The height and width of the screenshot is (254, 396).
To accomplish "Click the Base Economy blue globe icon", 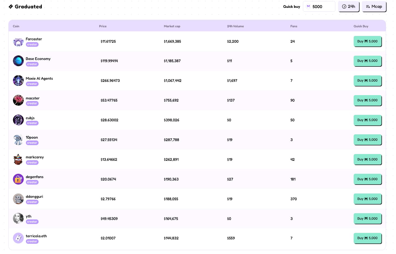I will point(18,61).
